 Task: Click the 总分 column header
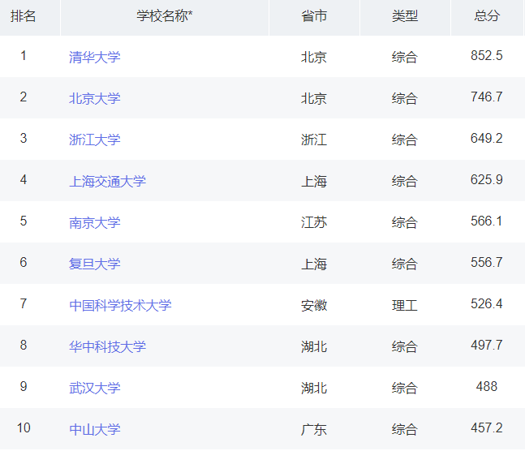pos(487,16)
